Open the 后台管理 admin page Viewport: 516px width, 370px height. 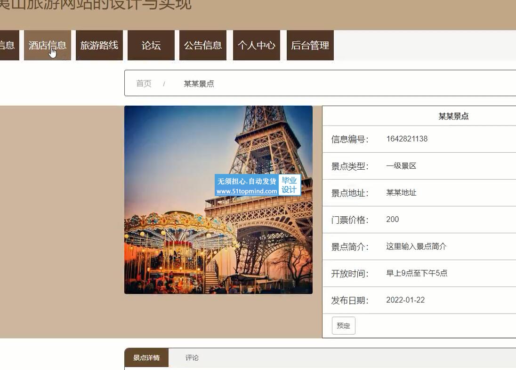point(310,45)
